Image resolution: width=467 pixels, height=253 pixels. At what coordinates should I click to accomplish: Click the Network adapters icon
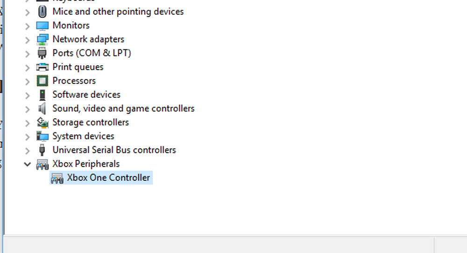coord(42,40)
